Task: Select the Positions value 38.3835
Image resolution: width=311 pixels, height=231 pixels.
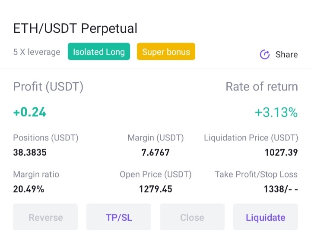Action: click(x=30, y=153)
